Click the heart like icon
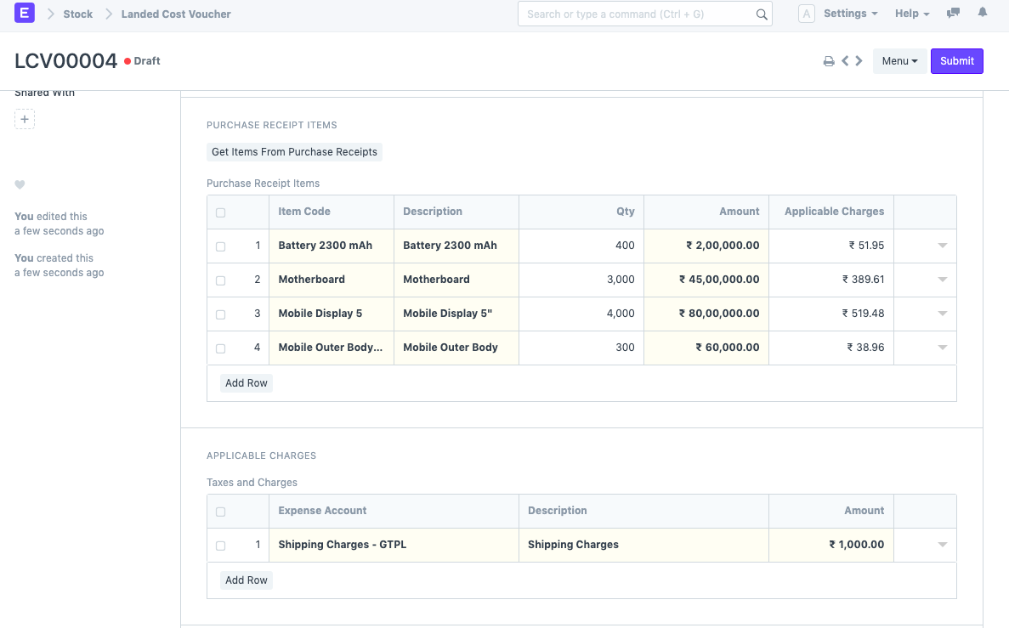Image resolution: width=1009 pixels, height=628 pixels. 20,185
